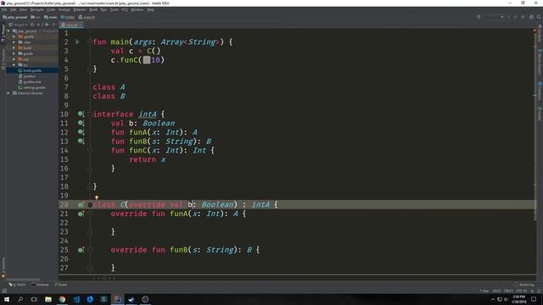This screenshot has width=543, height=305.
Task: Select settings.gradle in project tree
Action: (32, 87)
